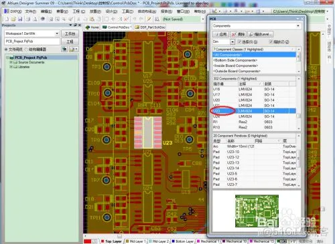This screenshot has width=335, height=244.
Task: Open the Help (H) menu
Action: click(200, 11)
